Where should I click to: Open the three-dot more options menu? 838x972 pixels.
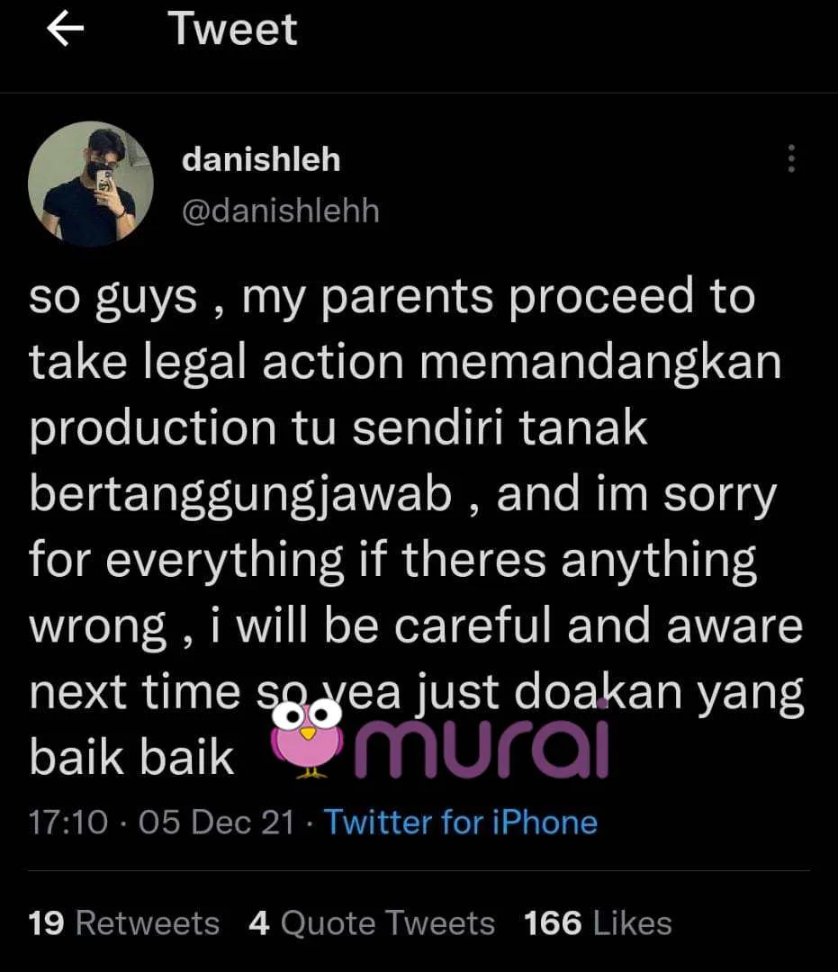click(x=791, y=158)
